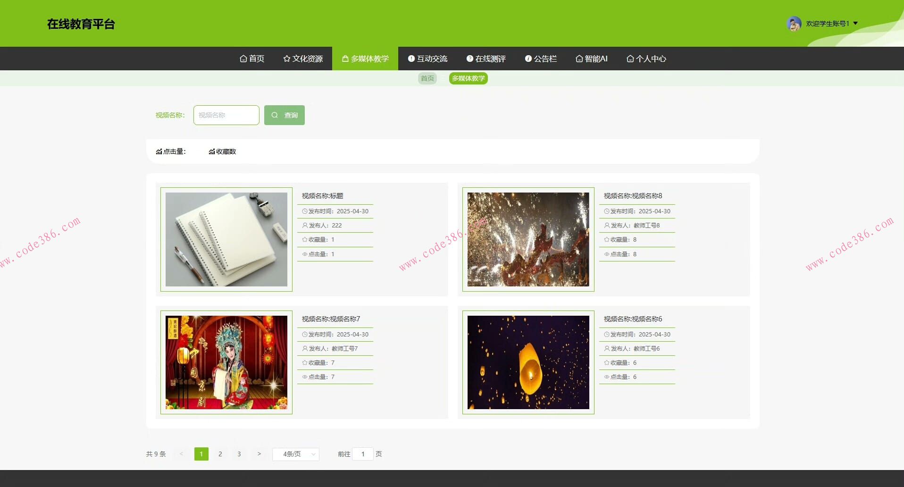Focus the 前往 page jump input
This screenshot has height=487, width=904.
click(x=363, y=454)
